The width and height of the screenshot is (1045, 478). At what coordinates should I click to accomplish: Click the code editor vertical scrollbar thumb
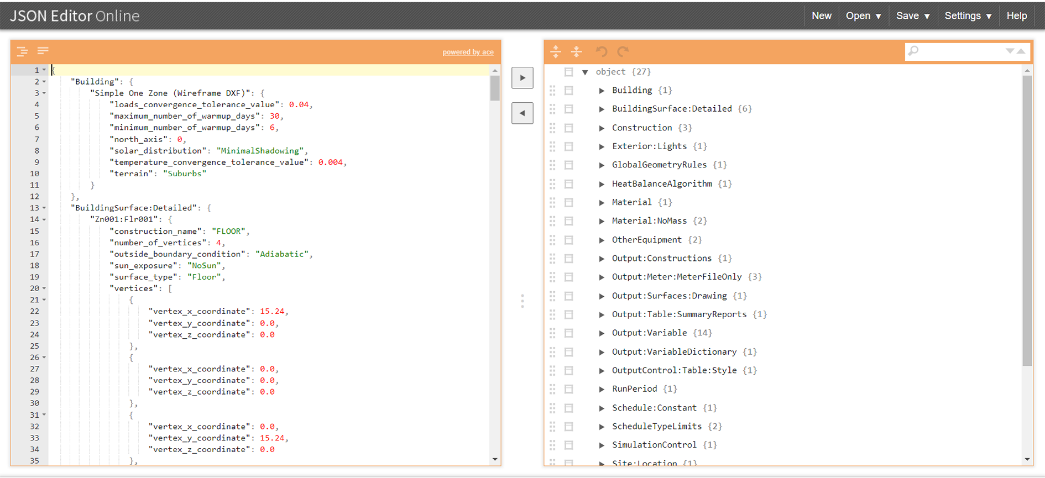pos(495,88)
